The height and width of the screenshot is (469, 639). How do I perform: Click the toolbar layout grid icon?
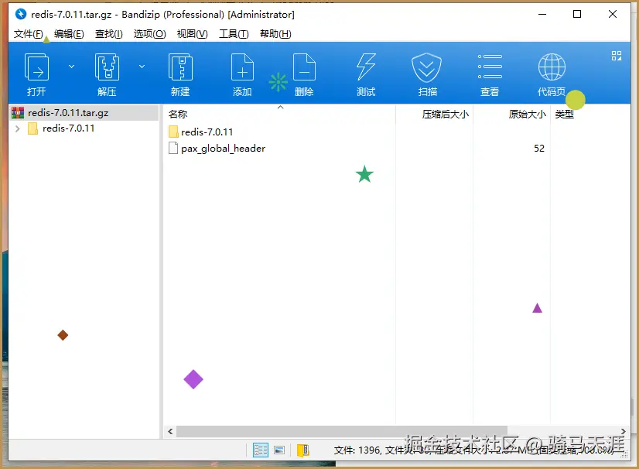[x=617, y=56]
